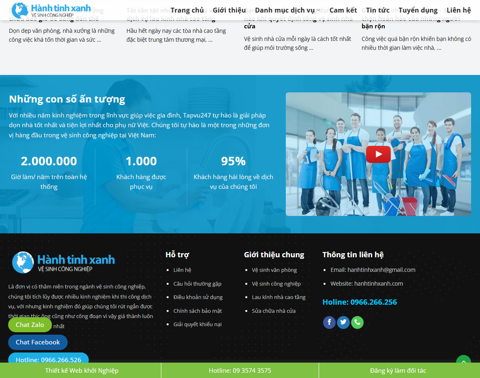Click Thiết kế Web khởi Nghiệp
Image resolution: width=480 pixels, height=378 pixels.
pyautogui.click(x=81, y=370)
